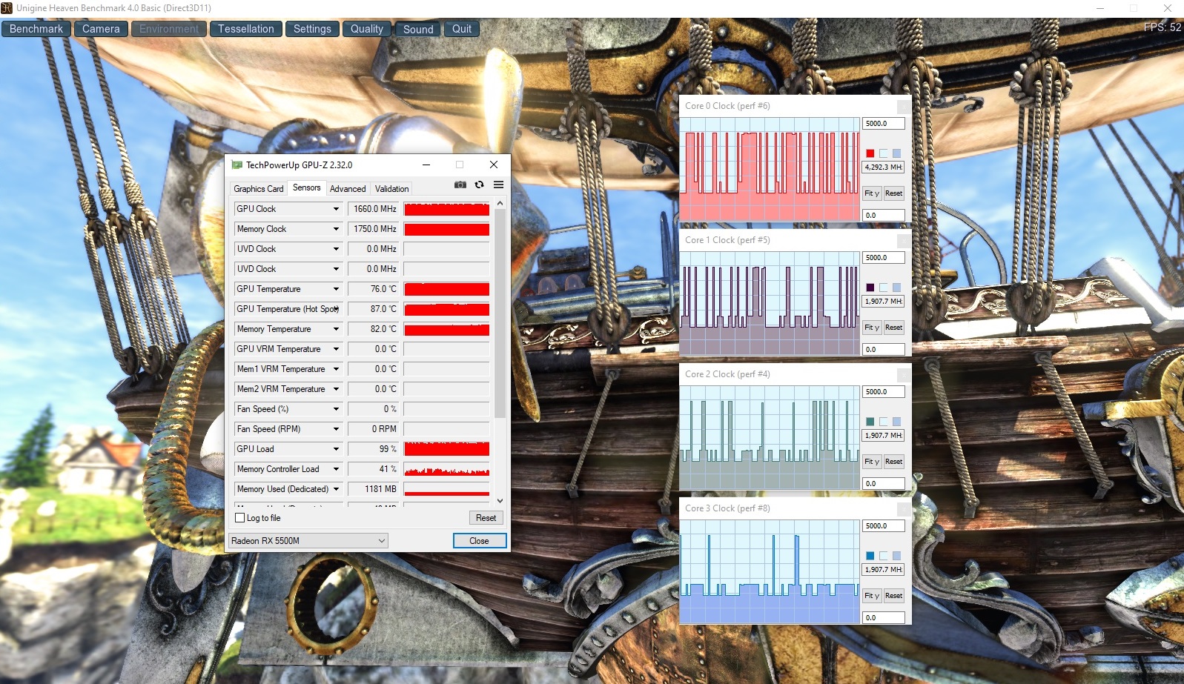
Task: Click Fit y on the Core 1 Clock graph
Action: point(872,328)
